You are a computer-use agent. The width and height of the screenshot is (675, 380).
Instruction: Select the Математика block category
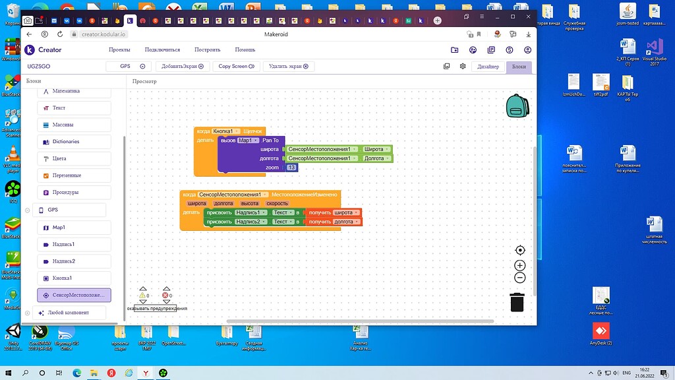click(74, 91)
